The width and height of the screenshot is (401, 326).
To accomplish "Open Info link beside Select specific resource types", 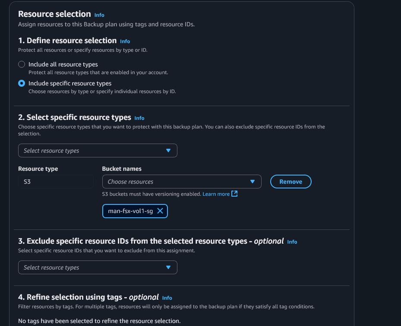I will pos(139,118).
